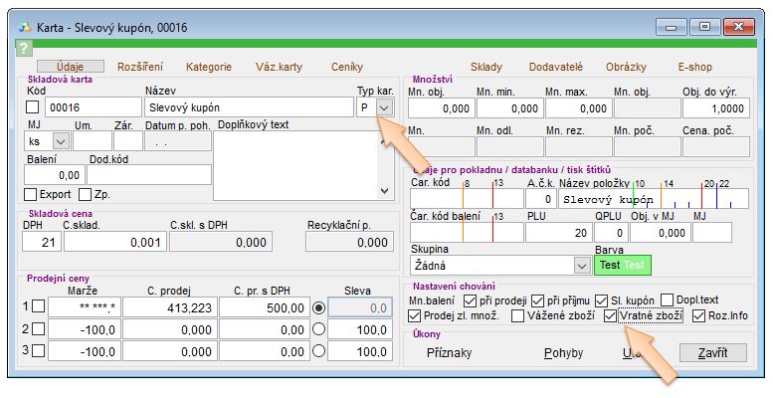Click the Karta window title bar icon
The width and height of the screenshot is (773, 398).
click(24, 26)
